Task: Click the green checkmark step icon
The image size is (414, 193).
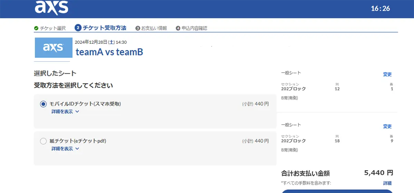Action: click(x=36, y=28)
